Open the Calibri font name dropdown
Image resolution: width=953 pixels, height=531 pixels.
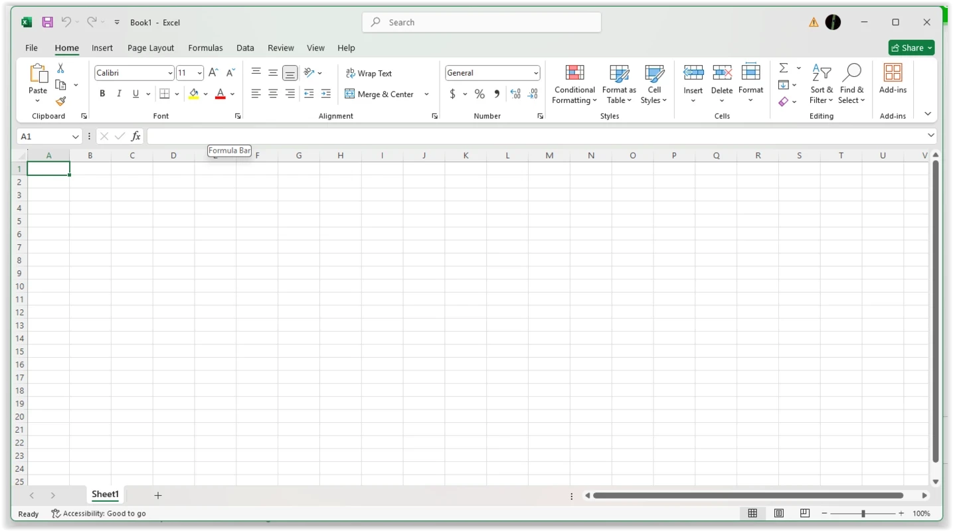[x=170, y=73]
